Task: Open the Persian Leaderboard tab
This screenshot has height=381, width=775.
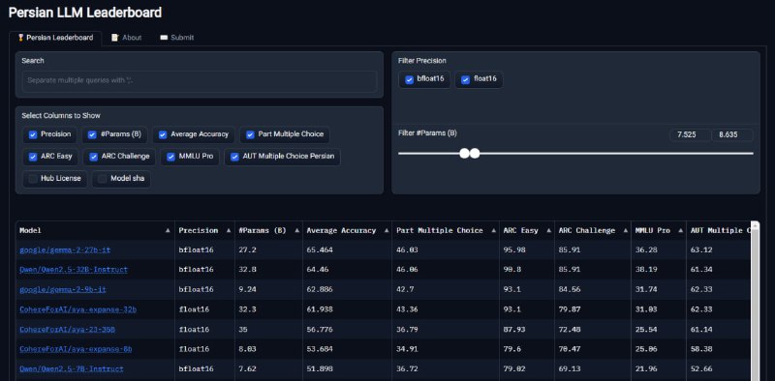Action: (55, 38)
